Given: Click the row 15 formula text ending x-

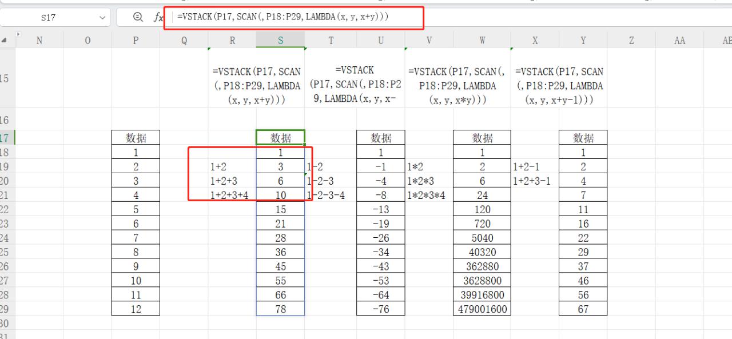Looking at the screenshot, I should coord(355,85).
